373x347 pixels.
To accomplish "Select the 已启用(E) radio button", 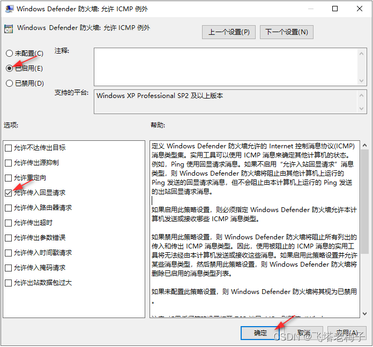I will [9, 69].
